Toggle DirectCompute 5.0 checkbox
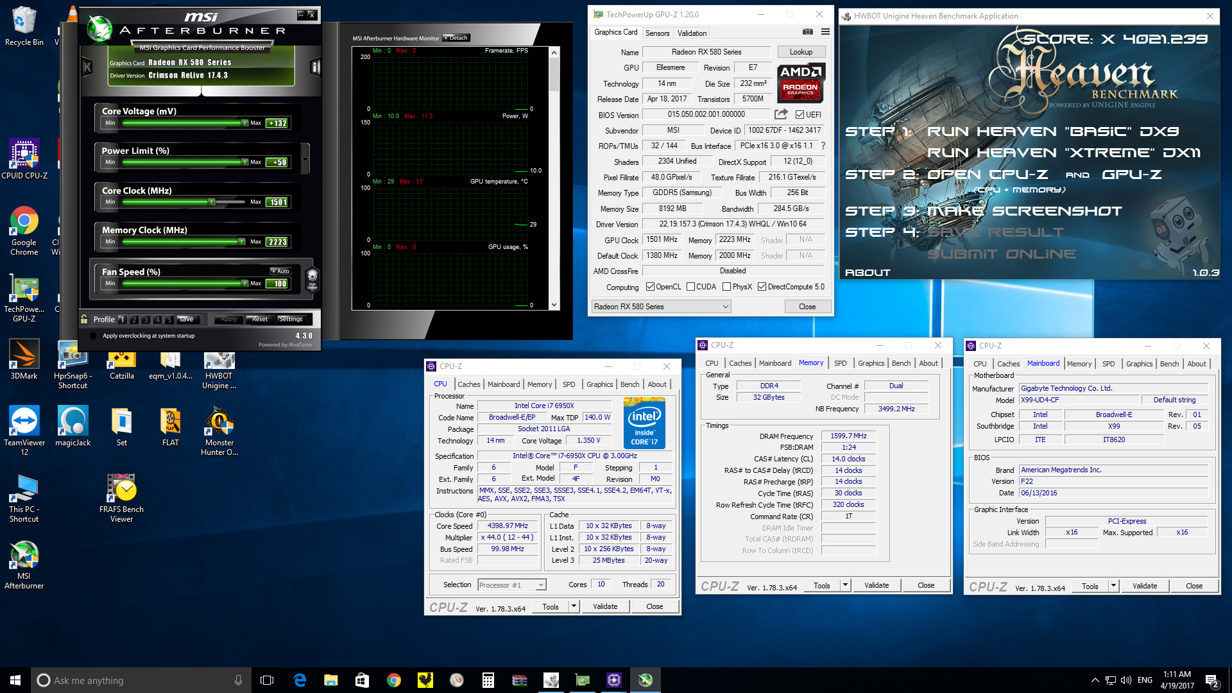 click(762, 287)
